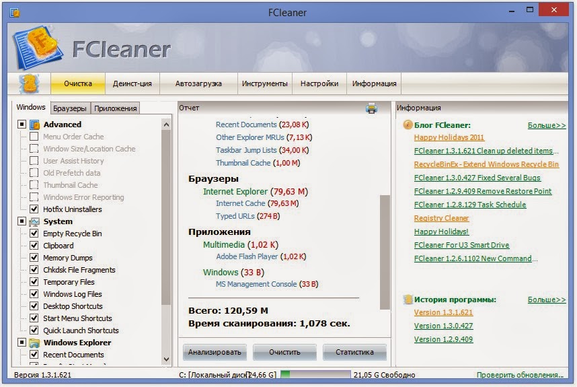Click tree scrollbar up arrow
The width and height of the screenshot is (577, 387).
pos(166,125)
